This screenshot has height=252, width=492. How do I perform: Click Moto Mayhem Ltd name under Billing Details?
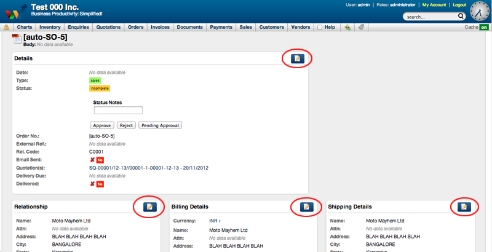coord(228,230)
